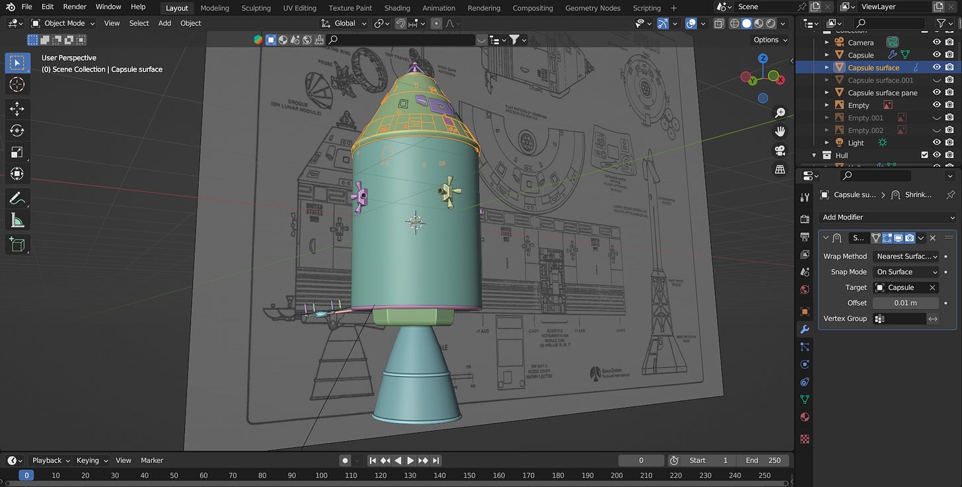Open the viewport Options dropdown
This screenshot has width=962, height=487.
(x=771, y=40)
